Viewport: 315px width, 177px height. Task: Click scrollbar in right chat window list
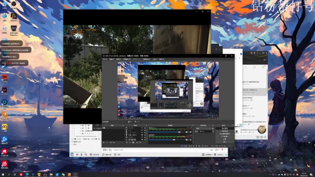[x=267, y=82]
